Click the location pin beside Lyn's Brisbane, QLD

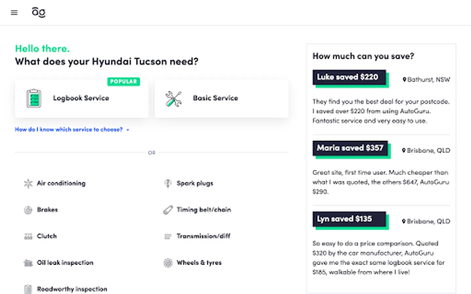click(x=404, y=221)
